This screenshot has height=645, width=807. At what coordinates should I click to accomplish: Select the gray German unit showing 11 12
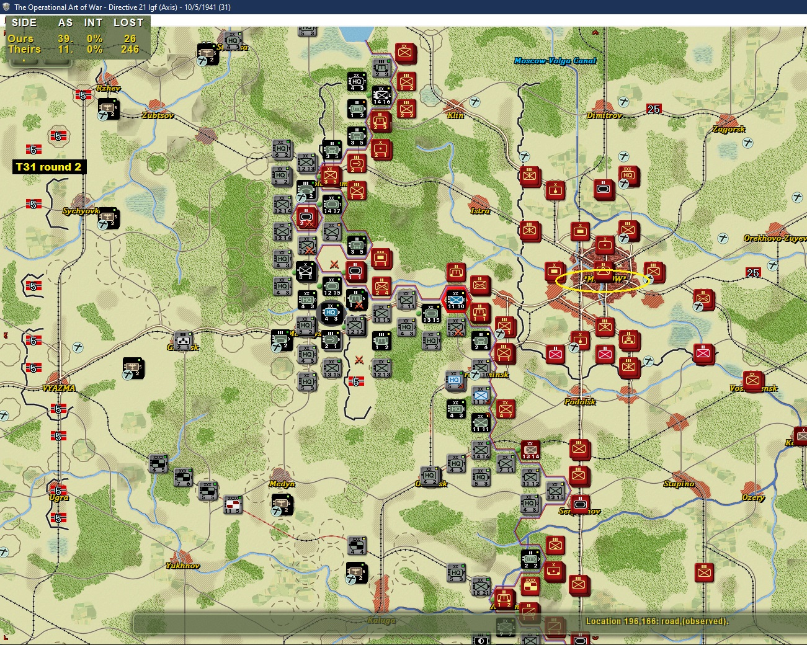(530, 477)
